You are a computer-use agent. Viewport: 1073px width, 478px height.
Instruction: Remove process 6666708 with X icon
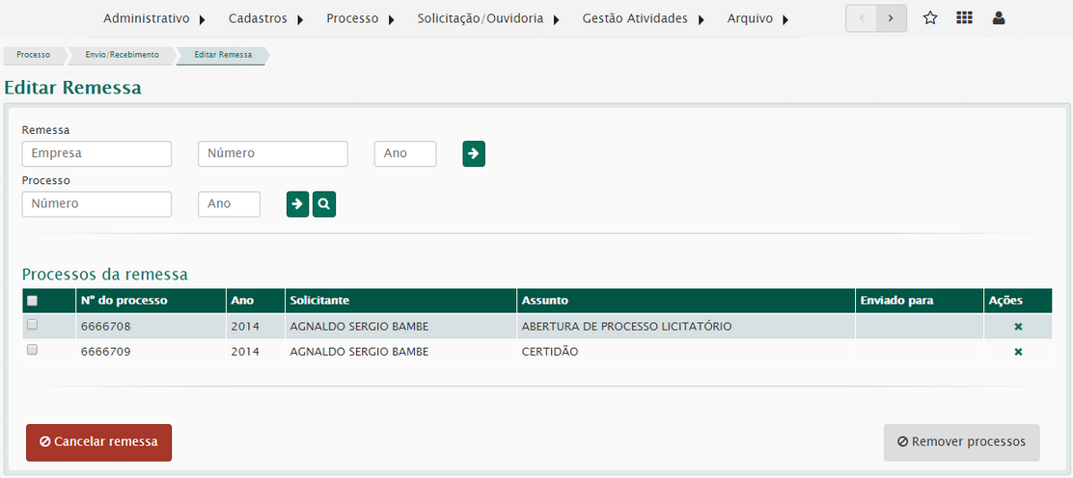pyautogui.click(x=1018, y=327)
